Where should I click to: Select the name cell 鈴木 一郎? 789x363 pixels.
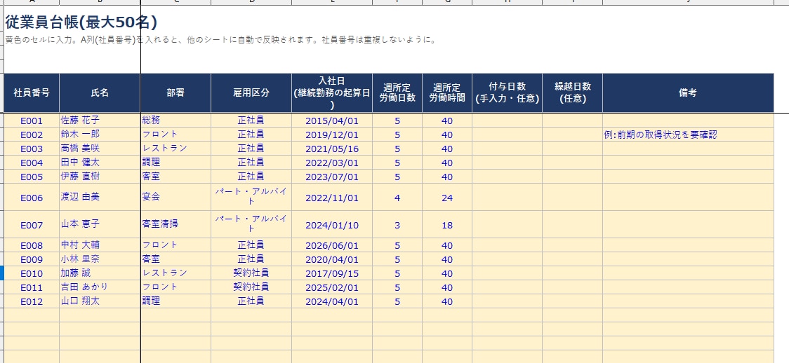100,135
